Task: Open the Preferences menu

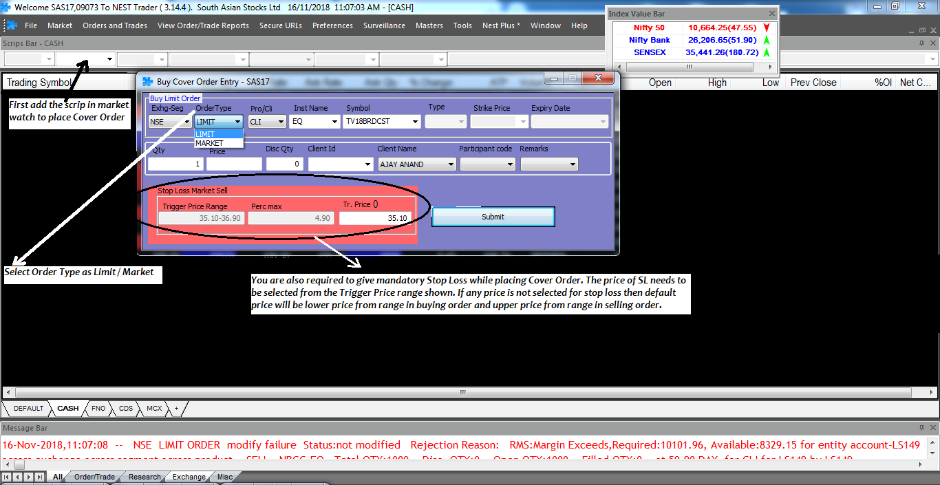Action: click(332, 25)
